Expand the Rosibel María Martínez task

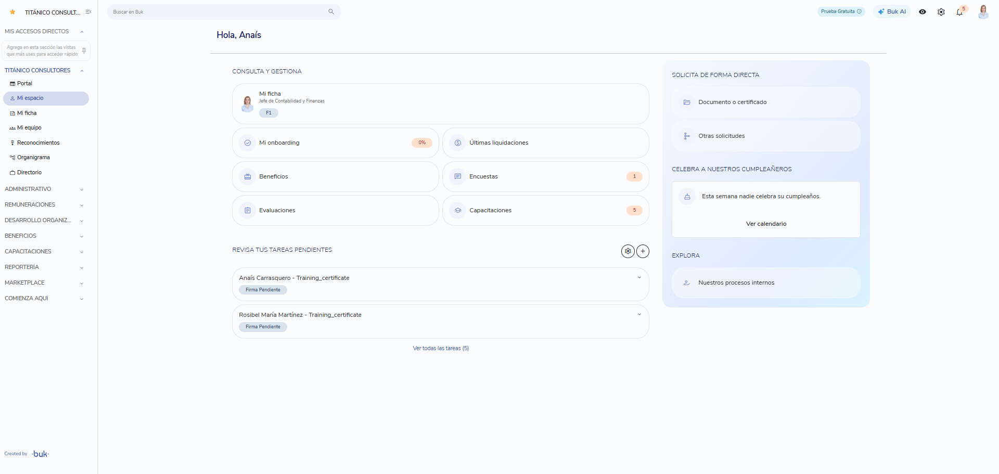point(639,315)
